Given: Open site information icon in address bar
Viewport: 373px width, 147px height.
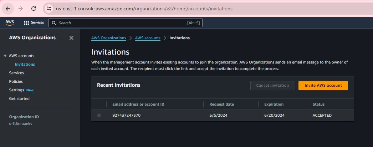Looking at the screenshot, I should coord(49,9).
